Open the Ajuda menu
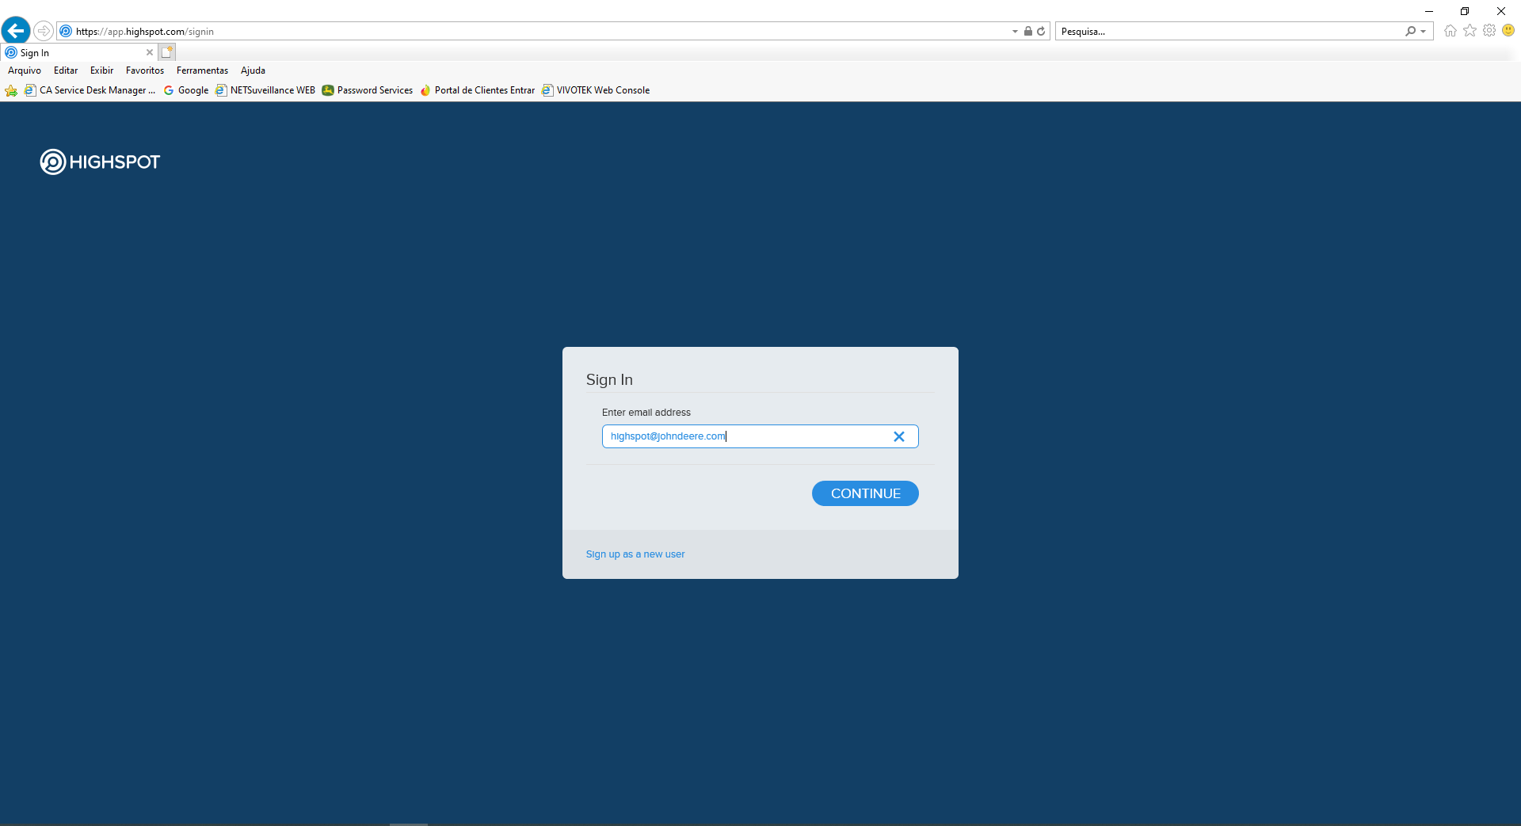This screenshot has width=1521, height=826. (x=253, y=70)
